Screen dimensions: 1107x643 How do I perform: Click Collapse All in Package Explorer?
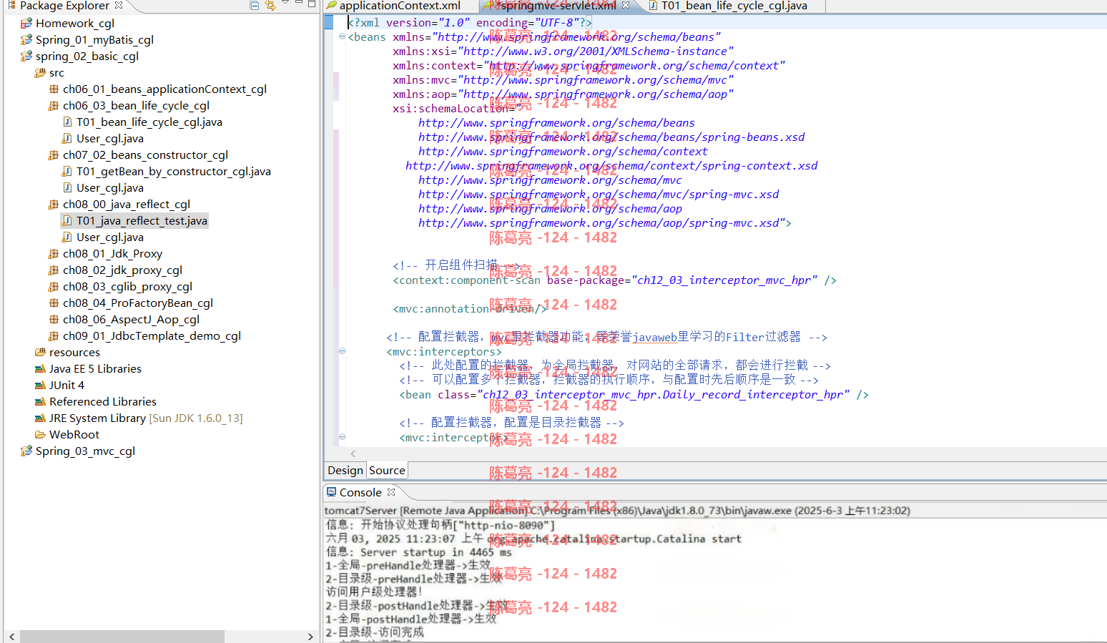(254, 5)
